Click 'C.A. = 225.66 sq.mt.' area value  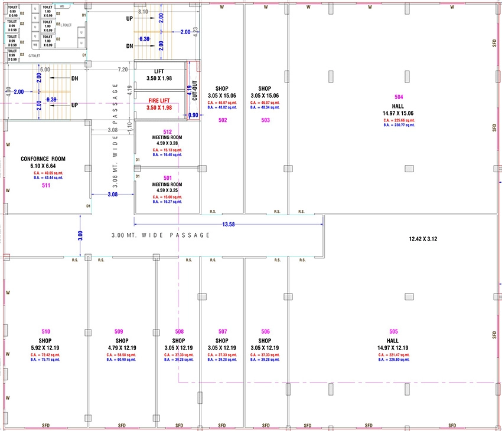tap(399, 120)
